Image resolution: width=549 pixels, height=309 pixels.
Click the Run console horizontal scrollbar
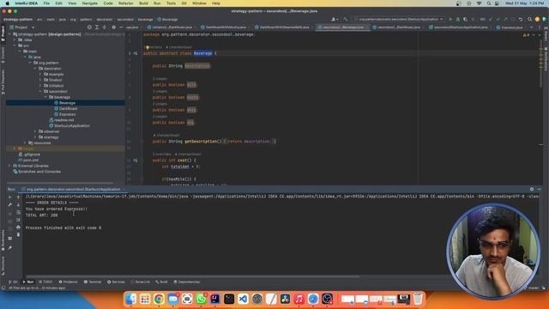pos(192,276)
